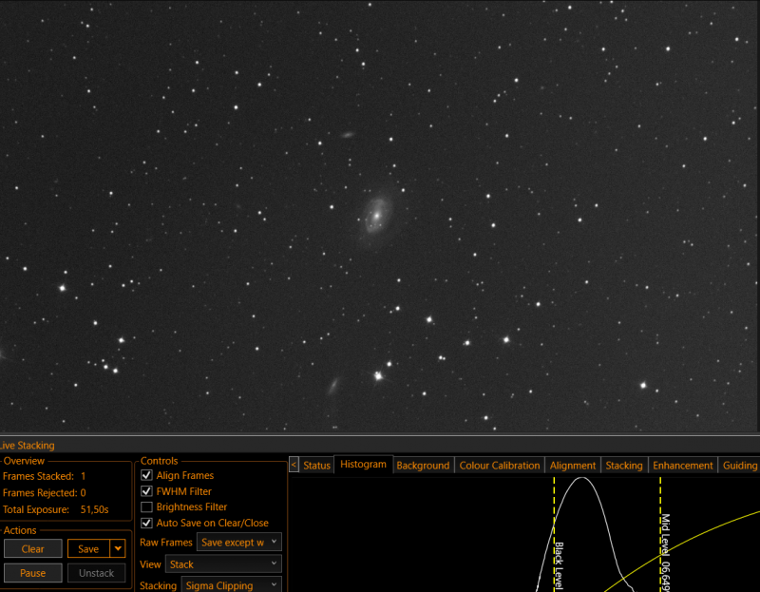Toggle Auto Save on Clear/Close

[x=146, y=524]
